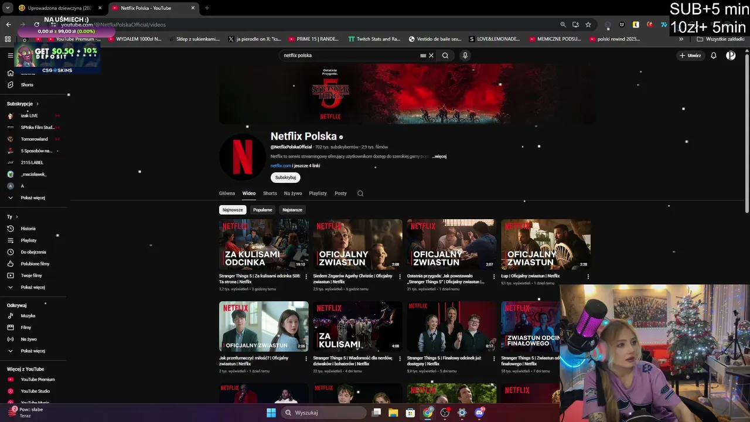This screenshot has width=750, height=422.
Task: Expand channel description with ...więcej
Action: (x=439, y=156)
